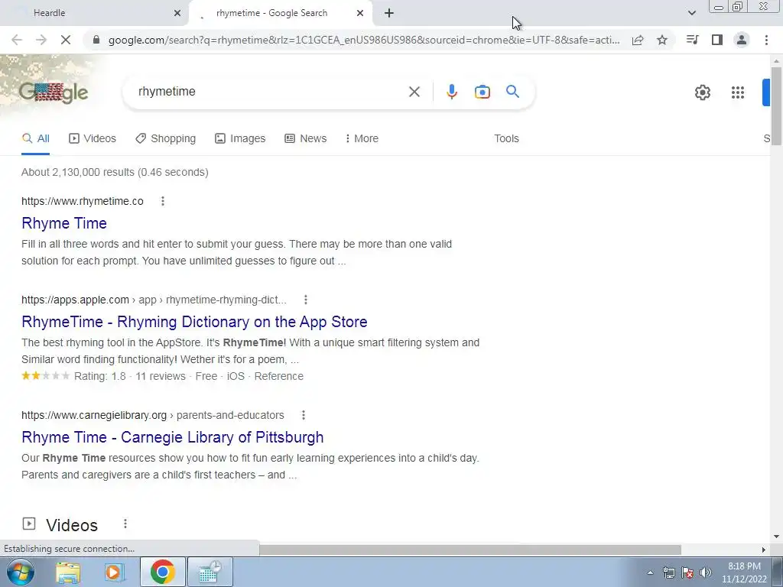Open Google apps grid
The height and width of the screenshot is (587, 783).
[x=738, y=92]
